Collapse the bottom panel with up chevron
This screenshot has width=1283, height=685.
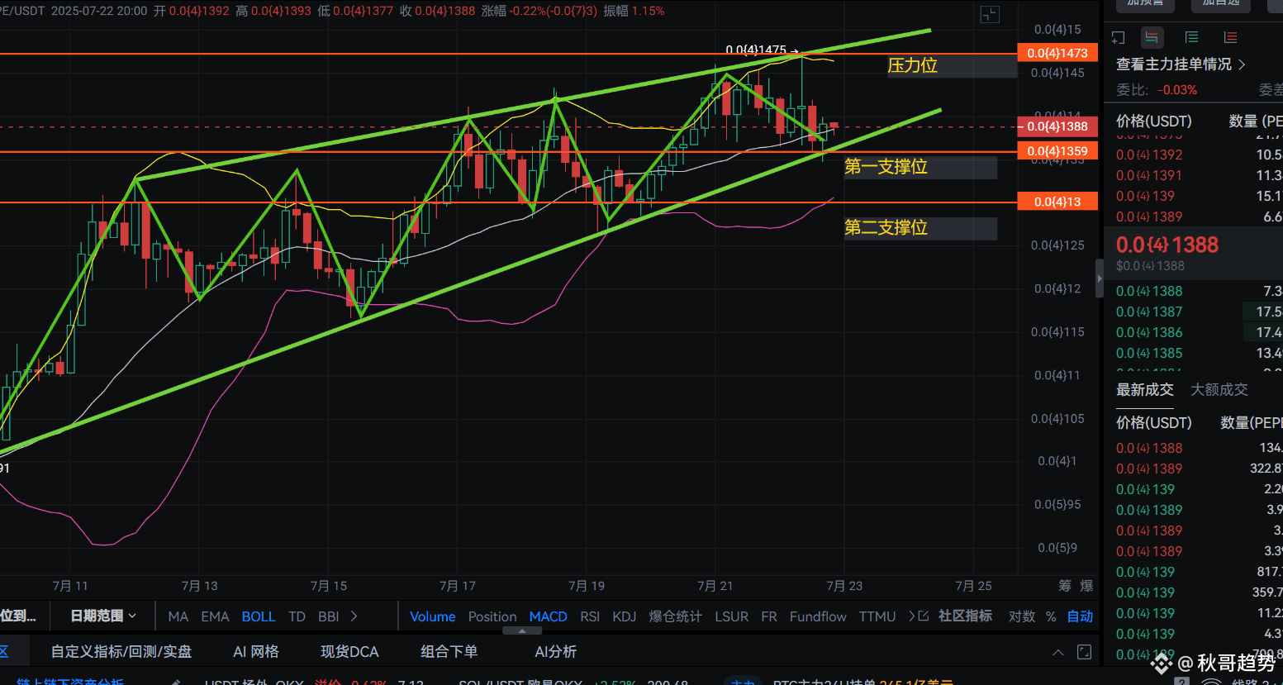(x=1057, y=653)
